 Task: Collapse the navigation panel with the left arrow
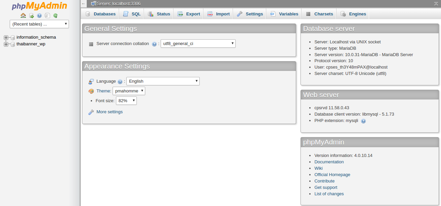[x=83, y=4]
